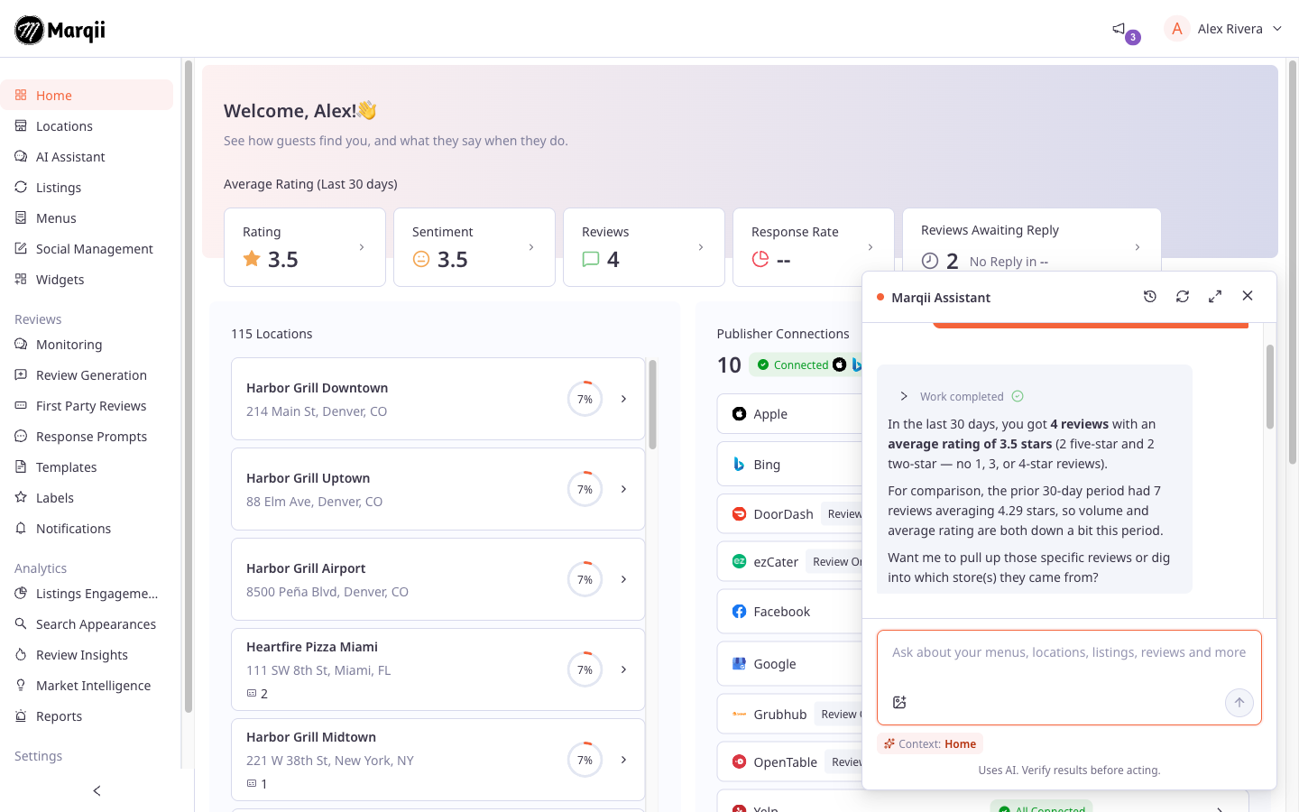1299x812 pixels.
Task: Click the Context: Home chip
Action: (930, 744)
